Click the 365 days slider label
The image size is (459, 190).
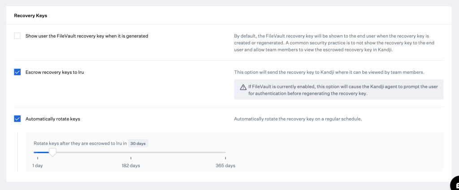pyautogui.click(x=225, y=165)
